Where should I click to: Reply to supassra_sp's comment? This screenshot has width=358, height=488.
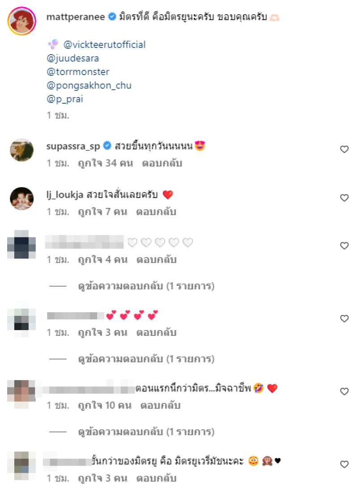pos(162,163)
